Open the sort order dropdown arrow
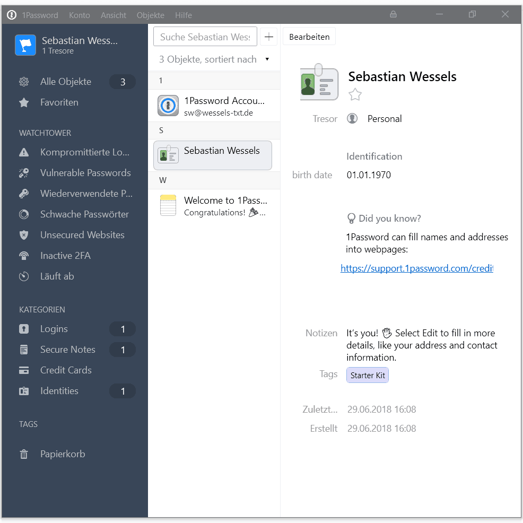Image resolution: width=523 pixels, height=523 pixels. [267, 59]
